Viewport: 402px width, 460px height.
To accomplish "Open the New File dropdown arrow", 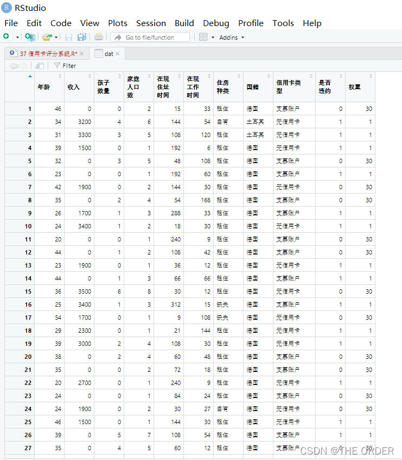I will point(17,38).
